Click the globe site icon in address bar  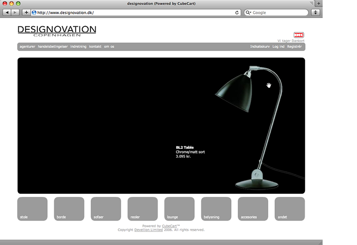coord(34,12)
